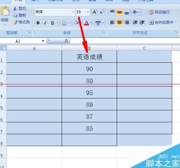180x168 pixels.
Task: Click cell with value 87
Action: [x=89, y=116]
